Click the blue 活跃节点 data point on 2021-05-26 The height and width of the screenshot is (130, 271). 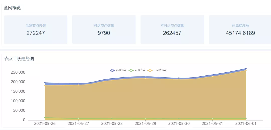(45, 83)
